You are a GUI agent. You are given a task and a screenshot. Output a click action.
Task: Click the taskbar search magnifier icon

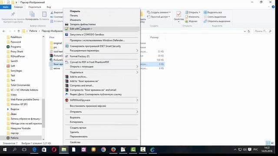tap(14, 149)
